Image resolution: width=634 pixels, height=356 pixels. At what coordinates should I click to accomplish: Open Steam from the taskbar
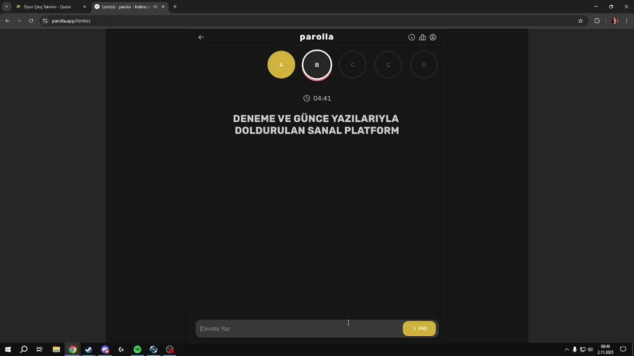(x=89, y=350)
